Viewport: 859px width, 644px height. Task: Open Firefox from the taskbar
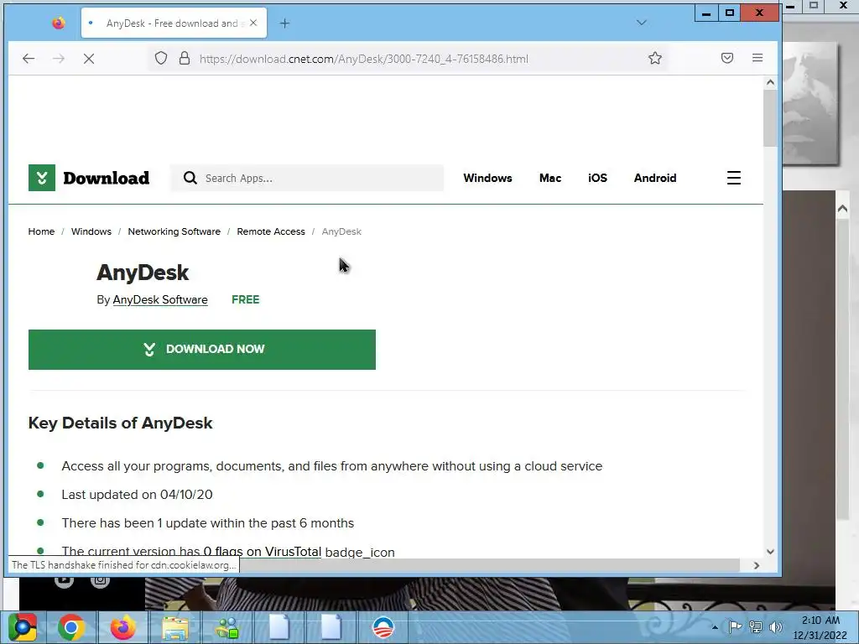(123, 627)
